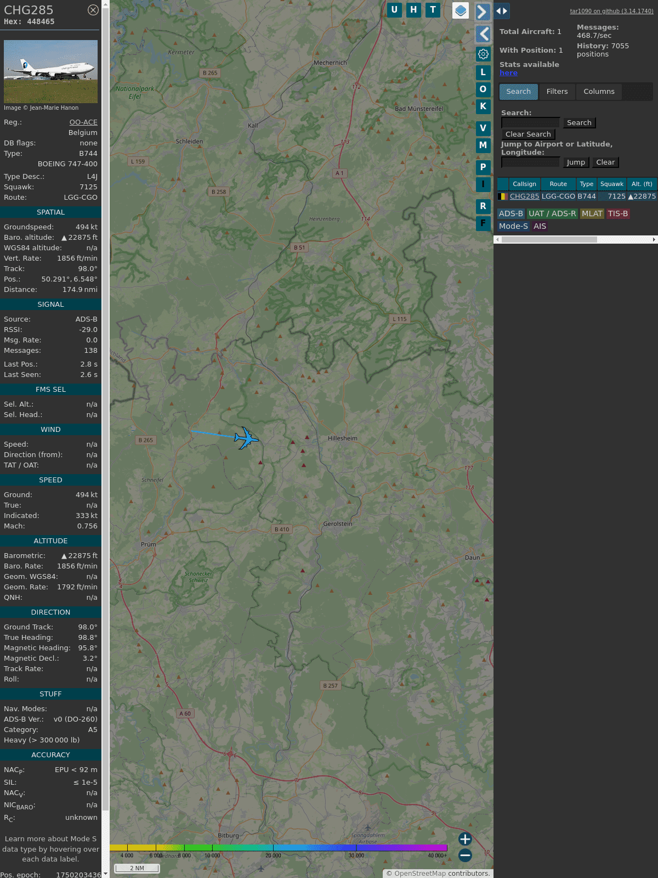The width and height of the screenshot is (658, 878).
Task: Focus the Search text input field
Action: [x=531, y=122]
